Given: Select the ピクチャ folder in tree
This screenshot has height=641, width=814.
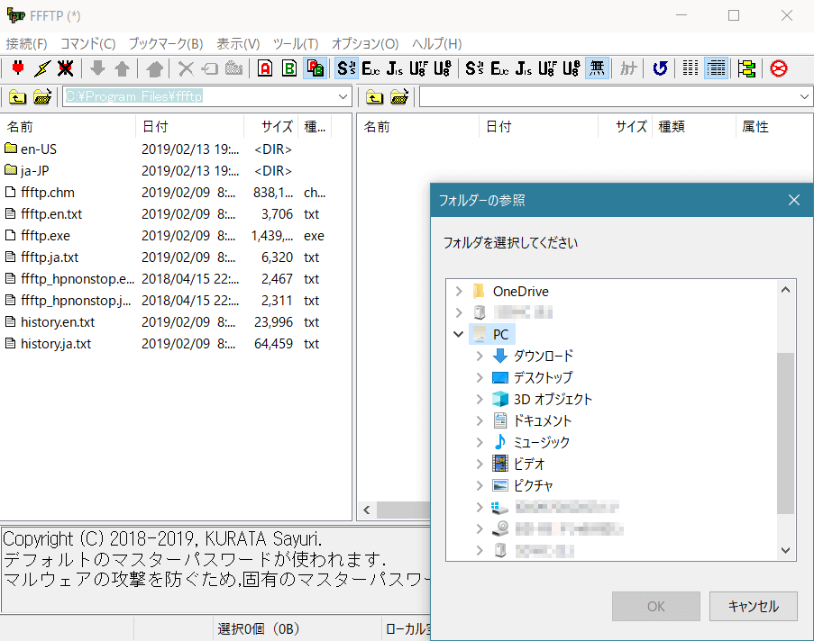Looking at the screenshot, I should pos(533,486).
